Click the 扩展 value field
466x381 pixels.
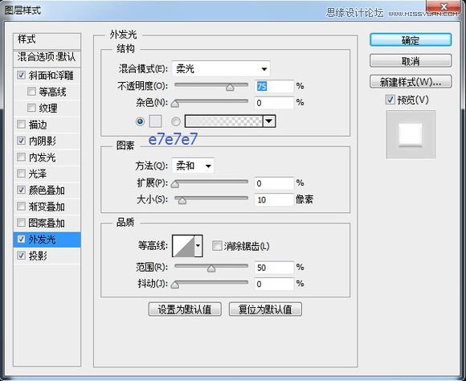(x=274, y=183)
